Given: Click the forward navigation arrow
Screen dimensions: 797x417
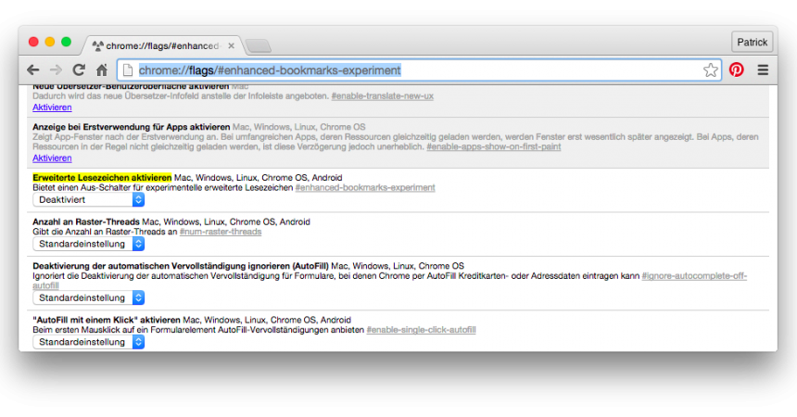Looking at the screenshot, I should [56, 70].
